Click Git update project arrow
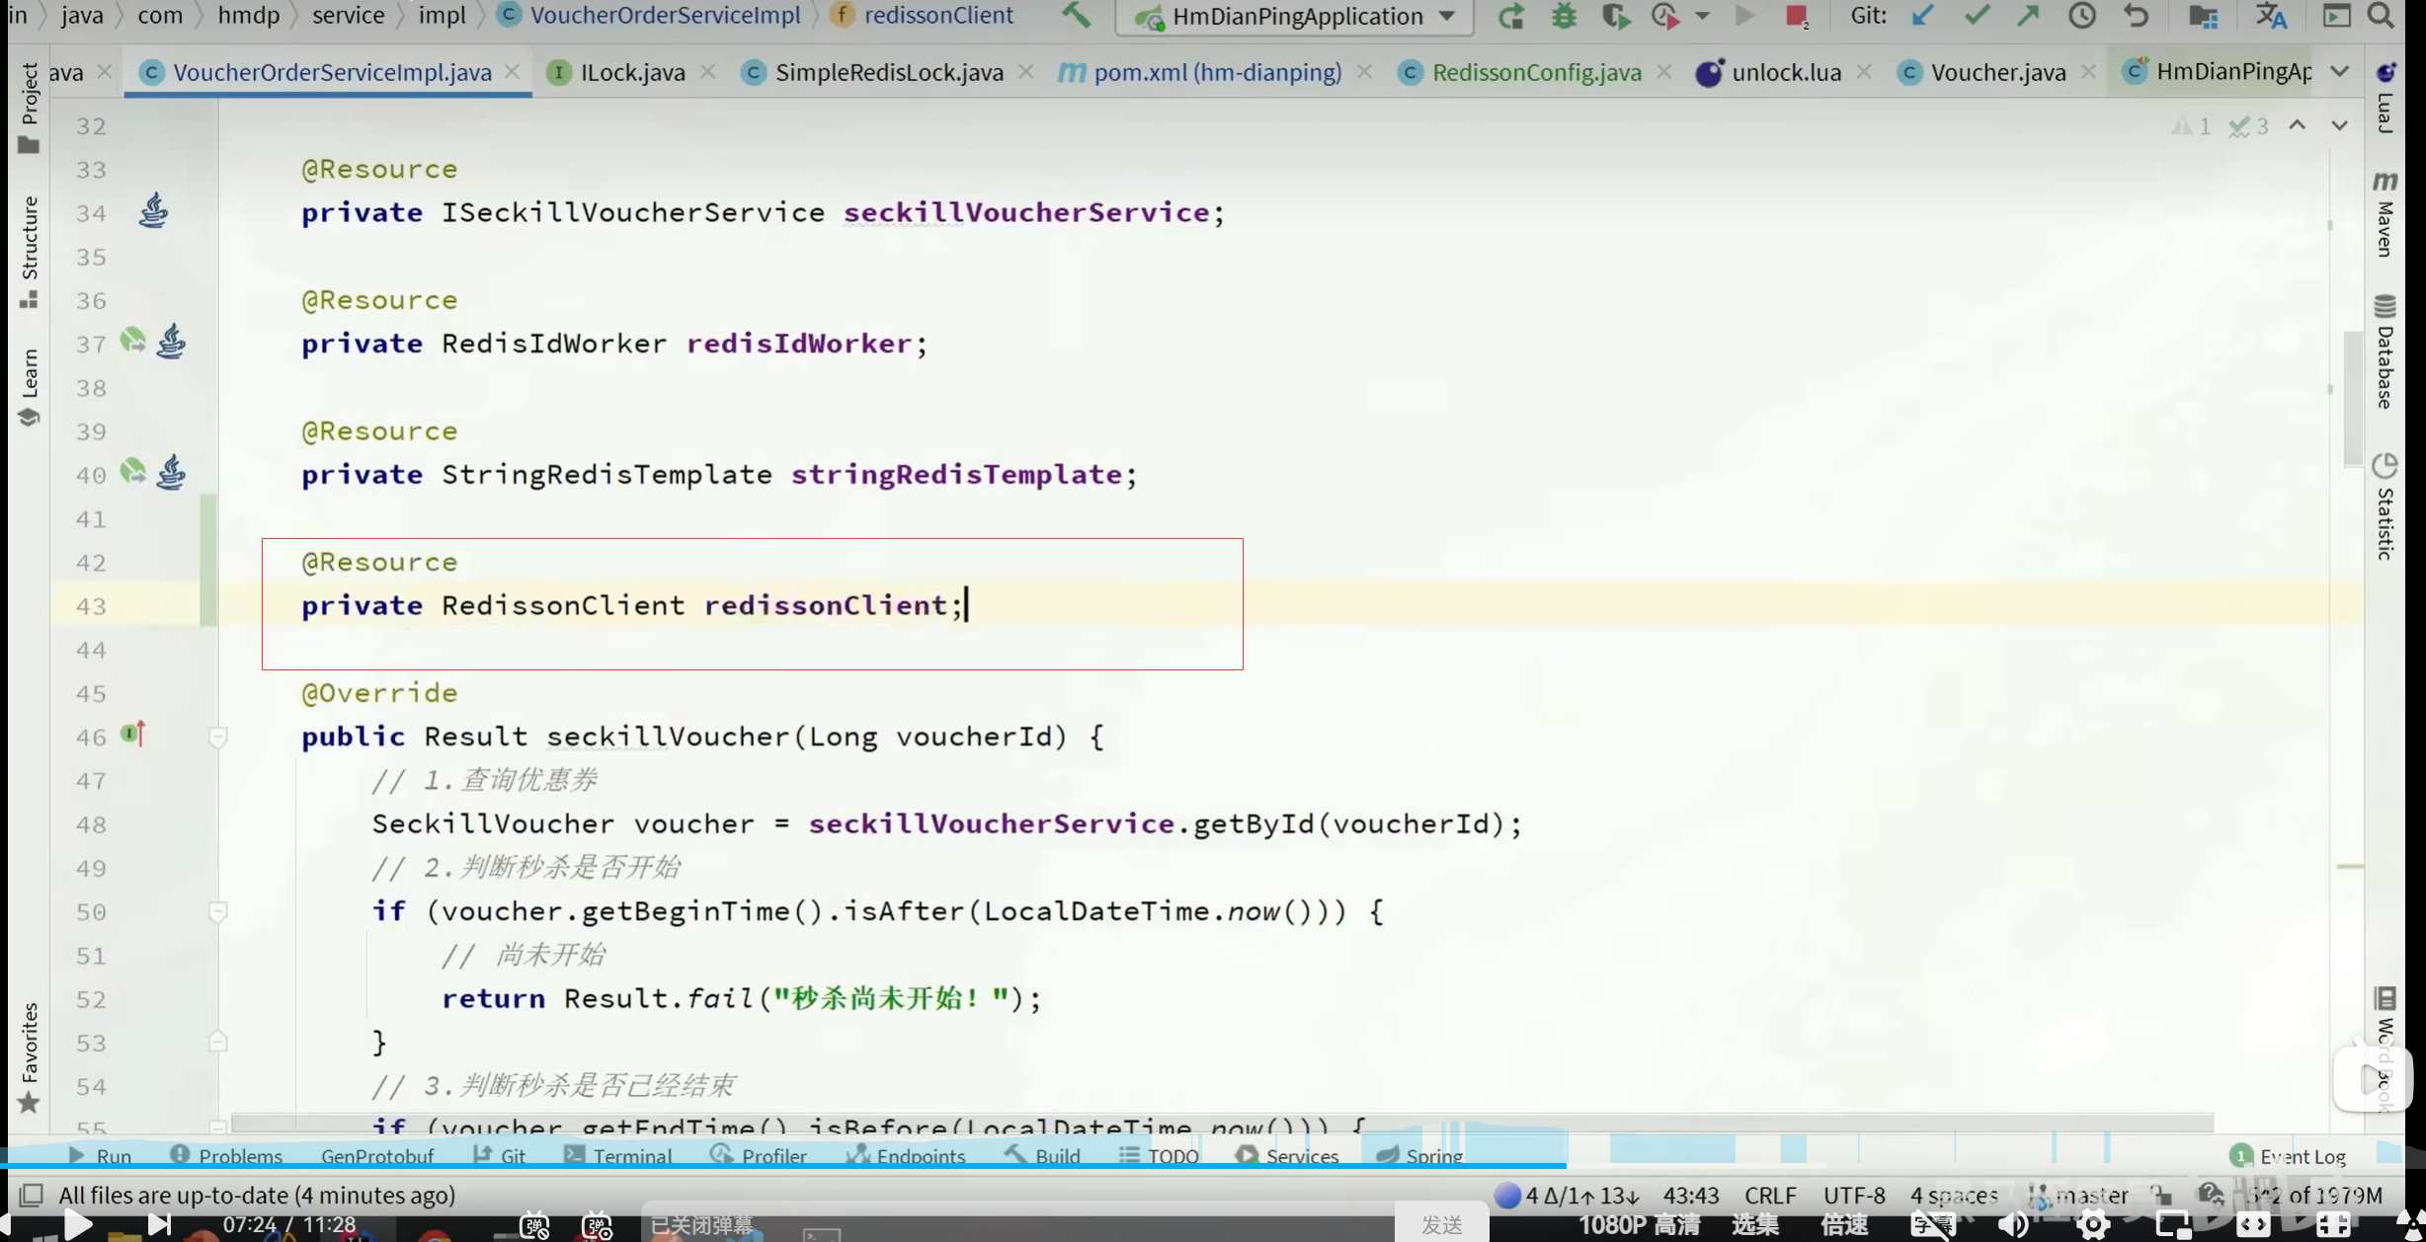This screenshot has height=1242, width=2426. point(1922,16)
